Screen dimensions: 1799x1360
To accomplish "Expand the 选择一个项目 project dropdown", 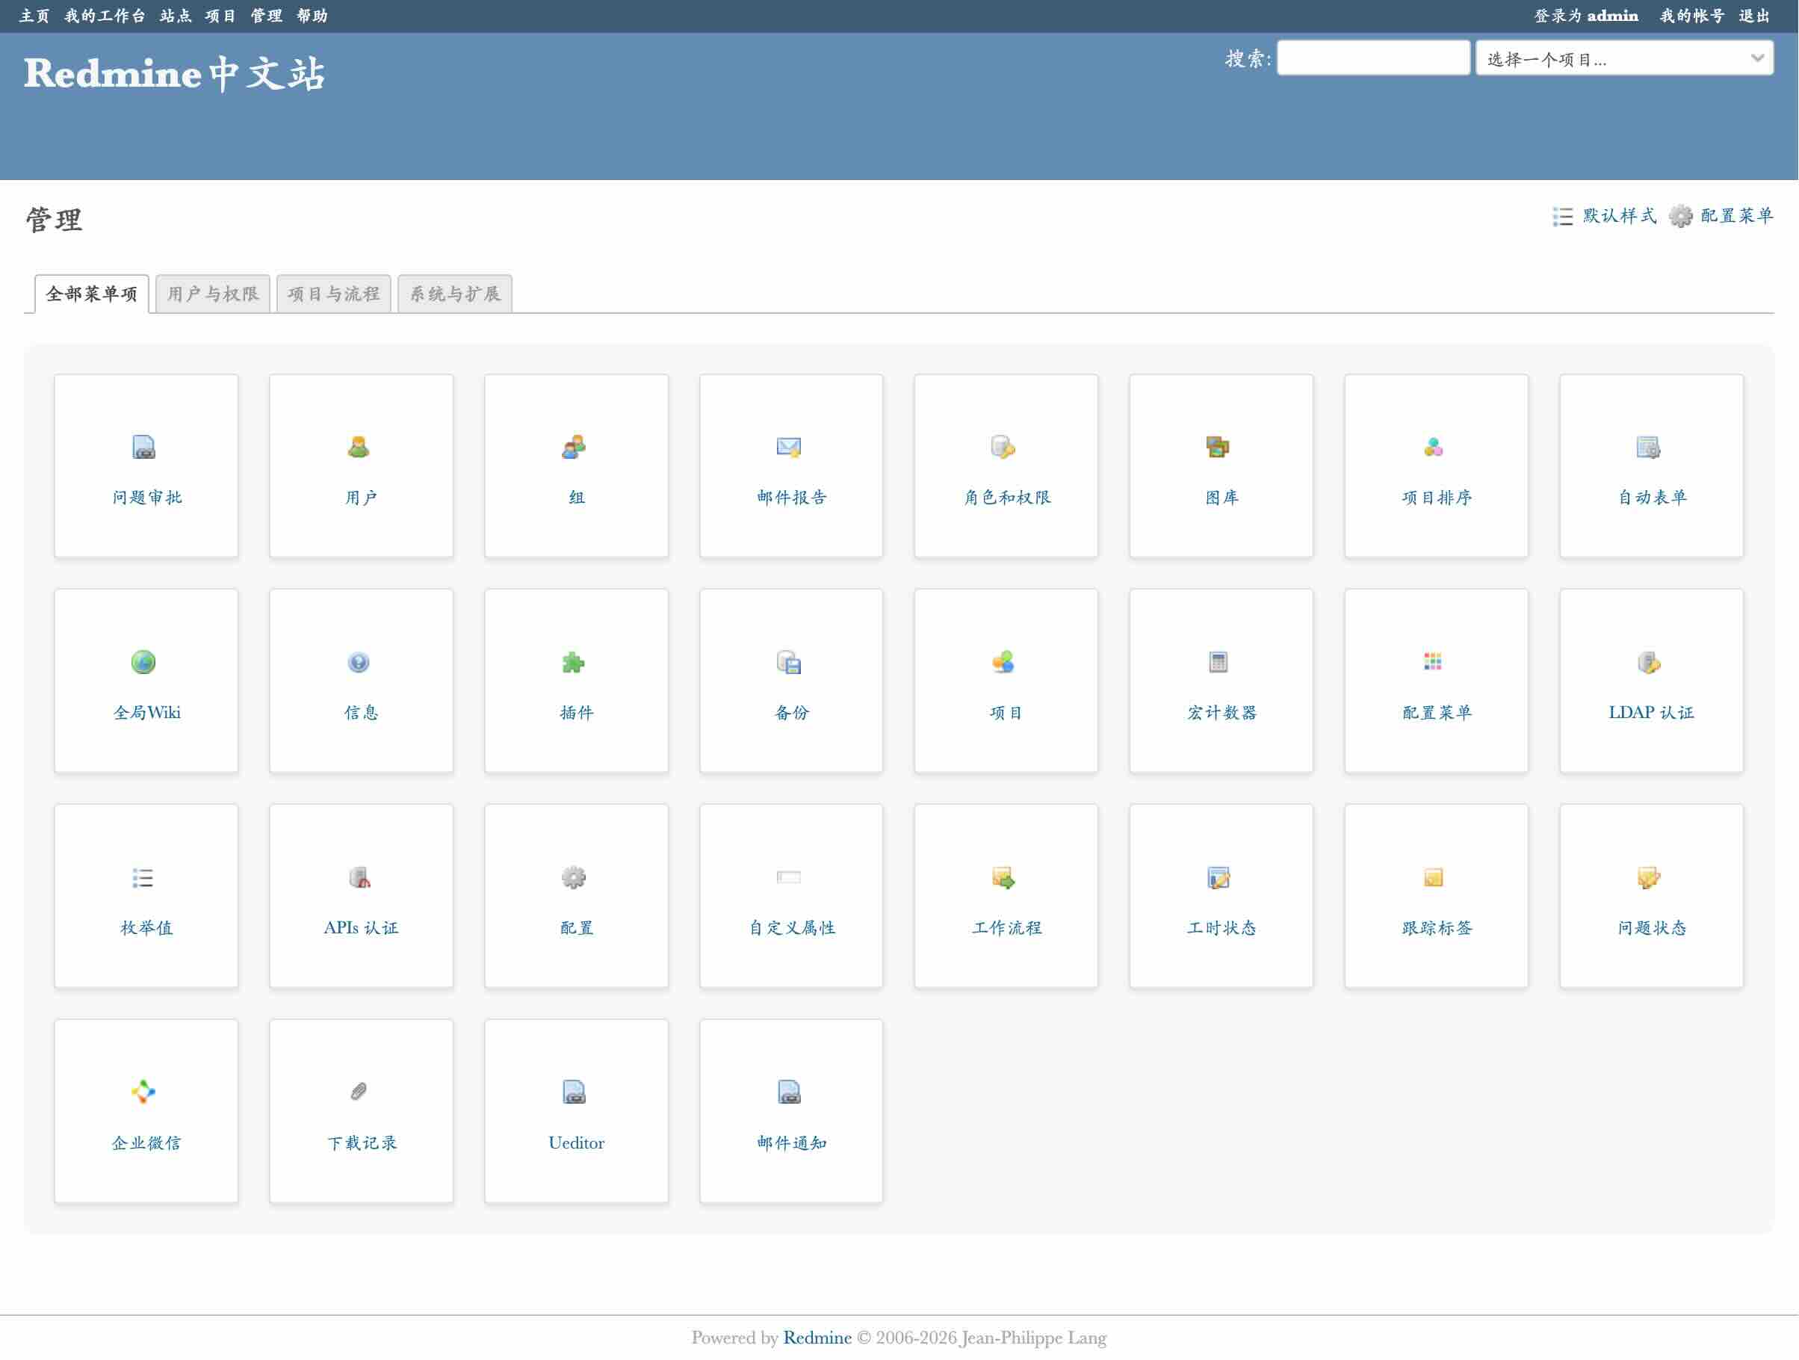I will coord(1624,58).
